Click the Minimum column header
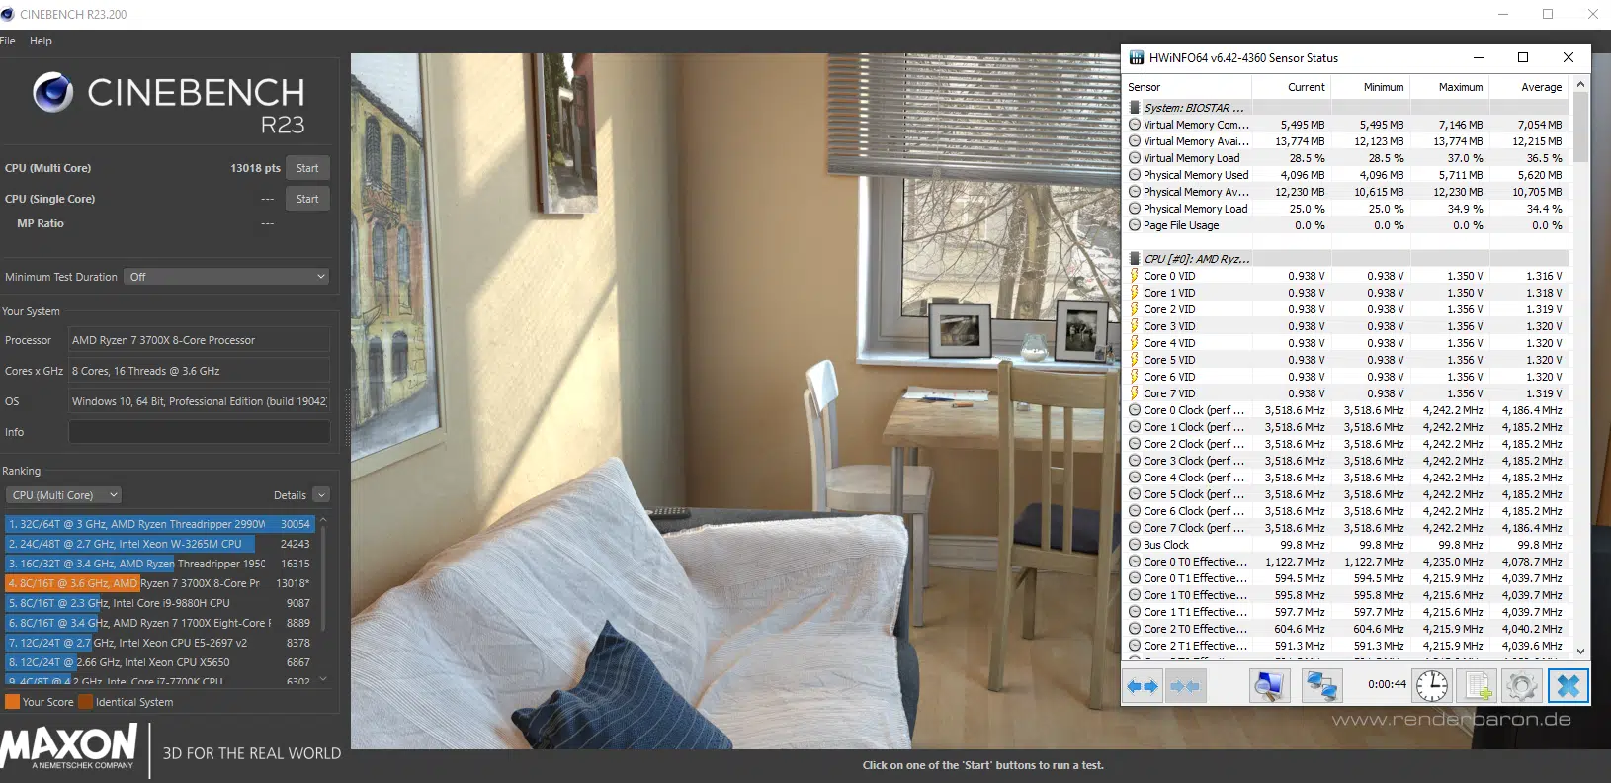Image resolution: width=1611 pixels, height=783 pixels. point(1371,87)
